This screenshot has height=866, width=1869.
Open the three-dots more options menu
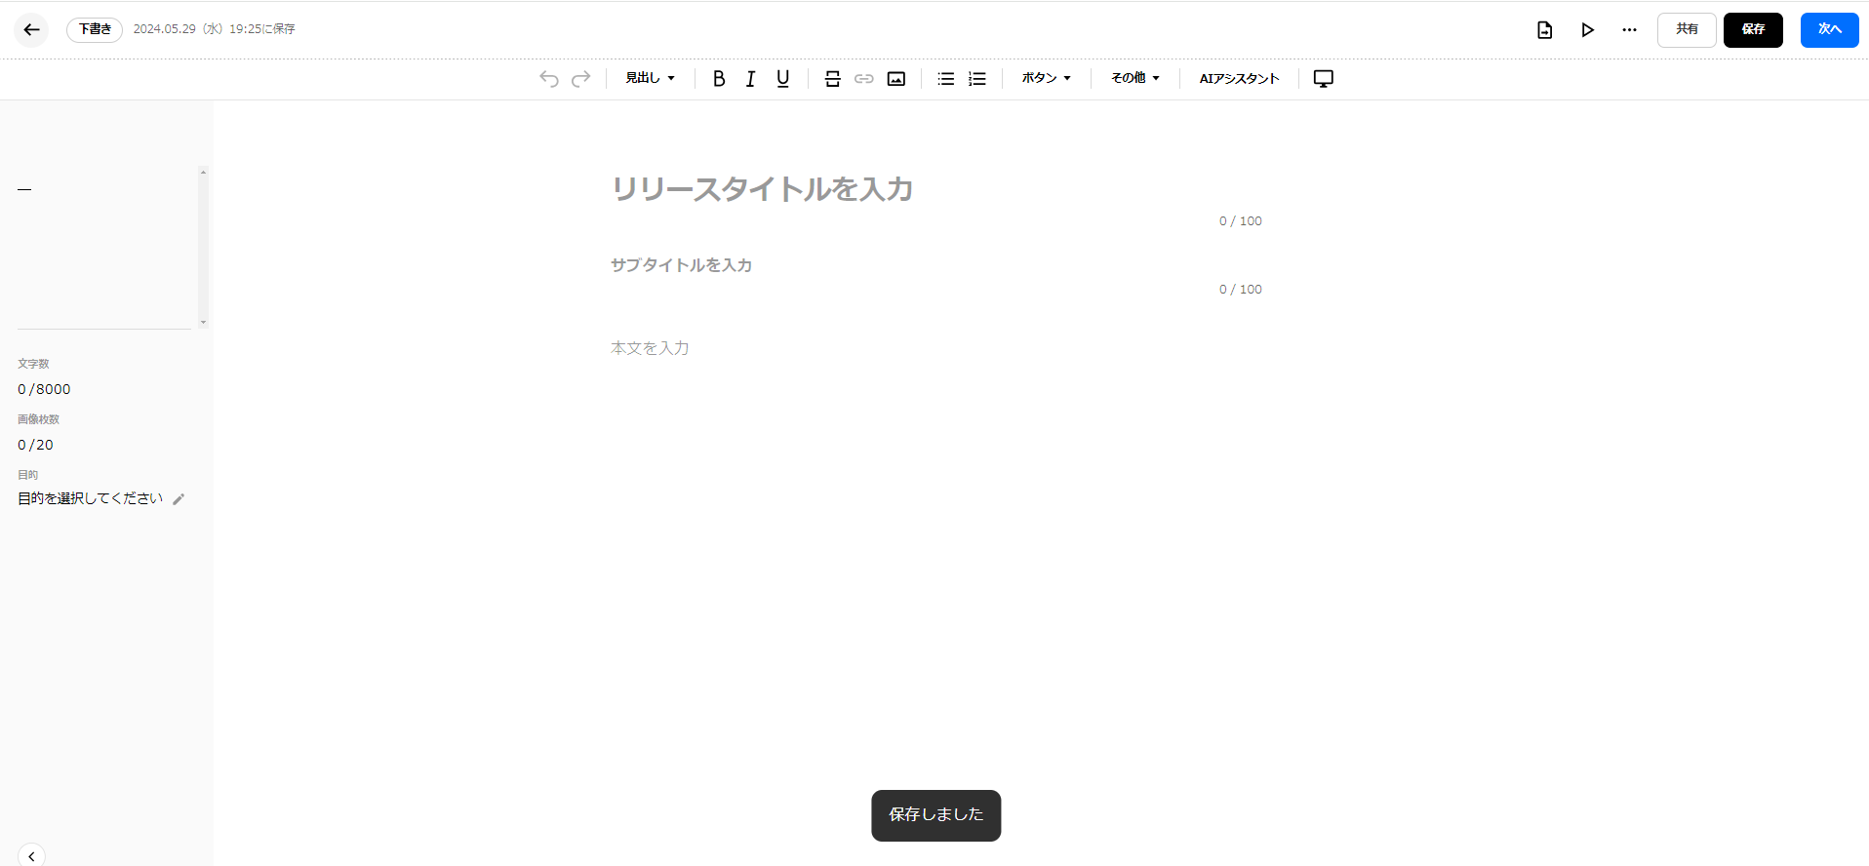click(x=1629, y=30)
